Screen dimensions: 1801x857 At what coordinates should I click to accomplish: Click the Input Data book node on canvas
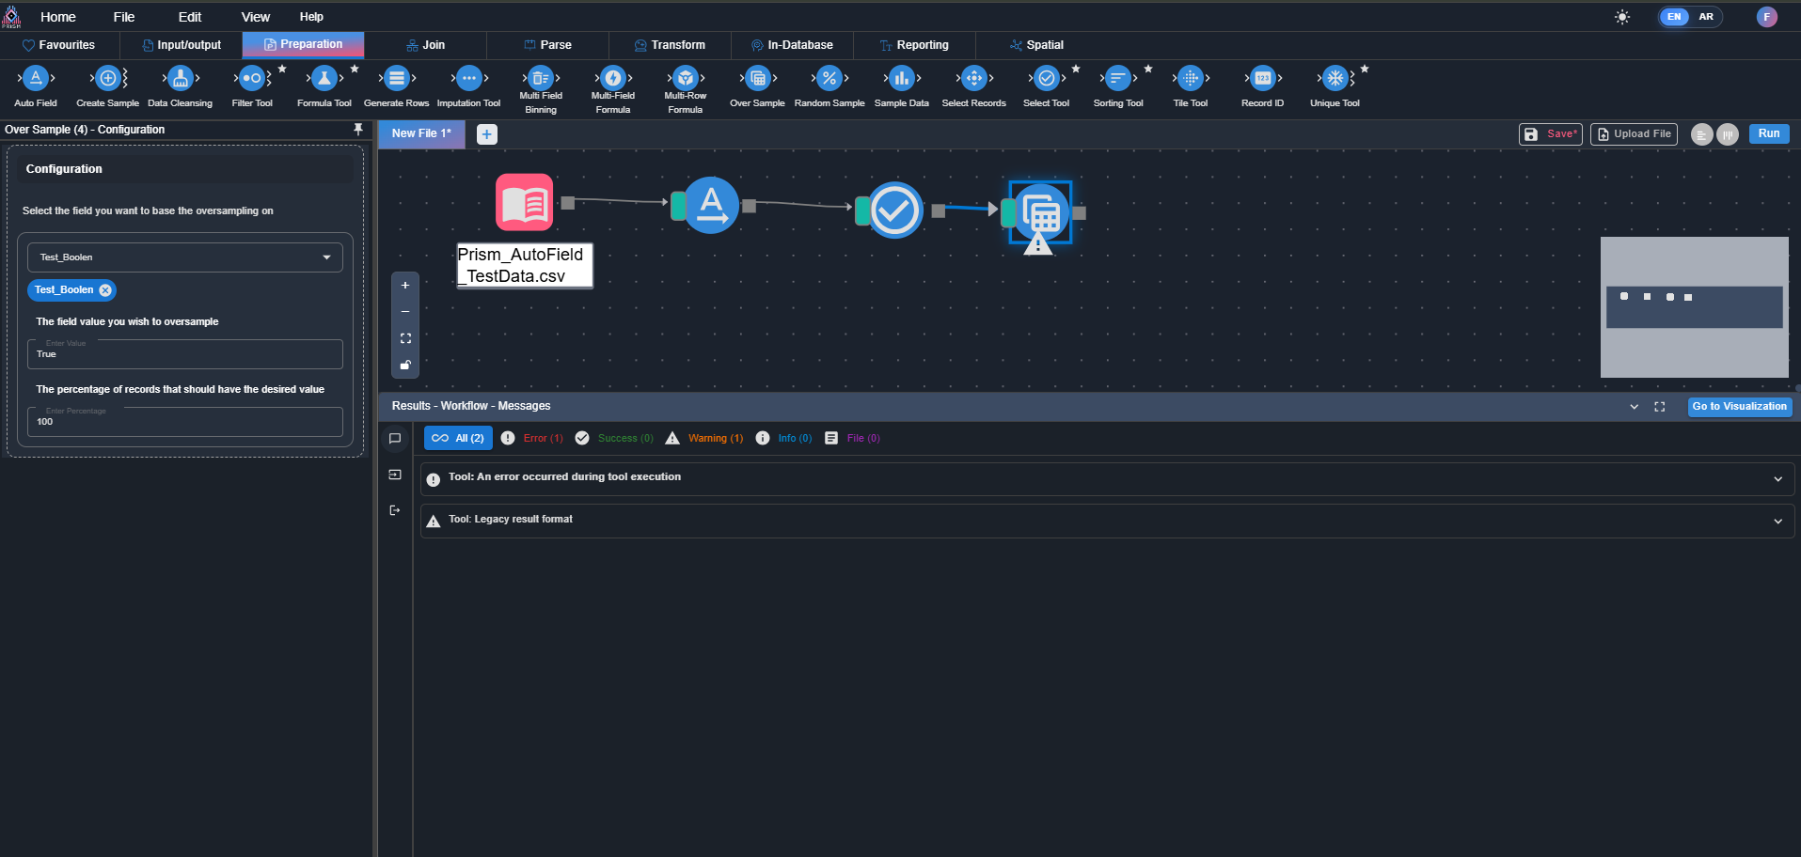click(x=524, y=202)
